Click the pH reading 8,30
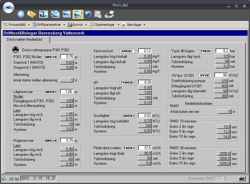 click(145, 82)
